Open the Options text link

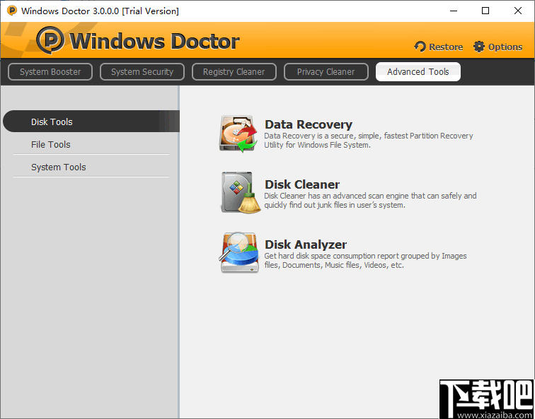[505, 47]
